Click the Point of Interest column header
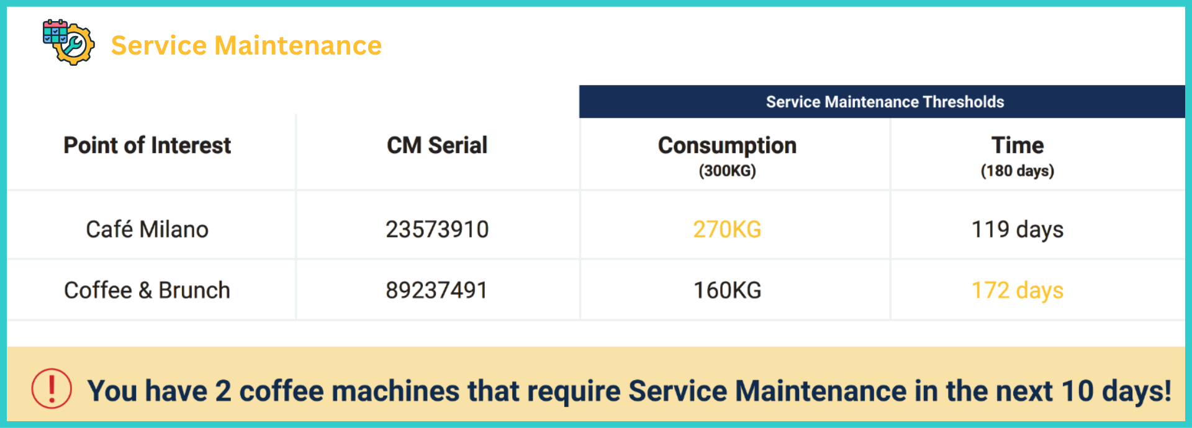 147,146
